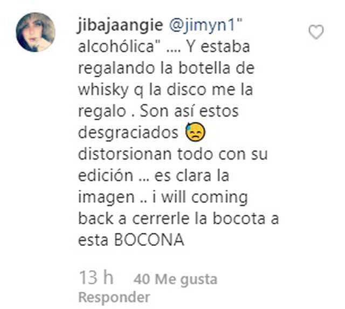The image size is (345, 309).
Task: View the 40 Me gusta likes list
Action: pyautogui.click(x=175, y=279)
